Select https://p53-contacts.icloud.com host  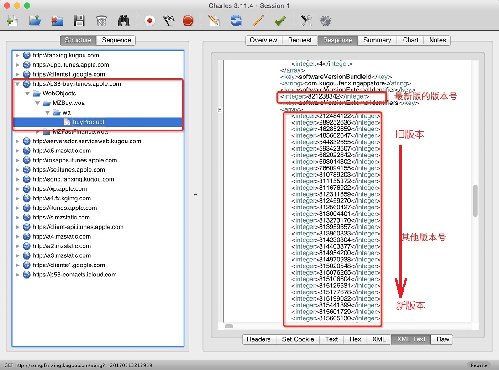74,275
